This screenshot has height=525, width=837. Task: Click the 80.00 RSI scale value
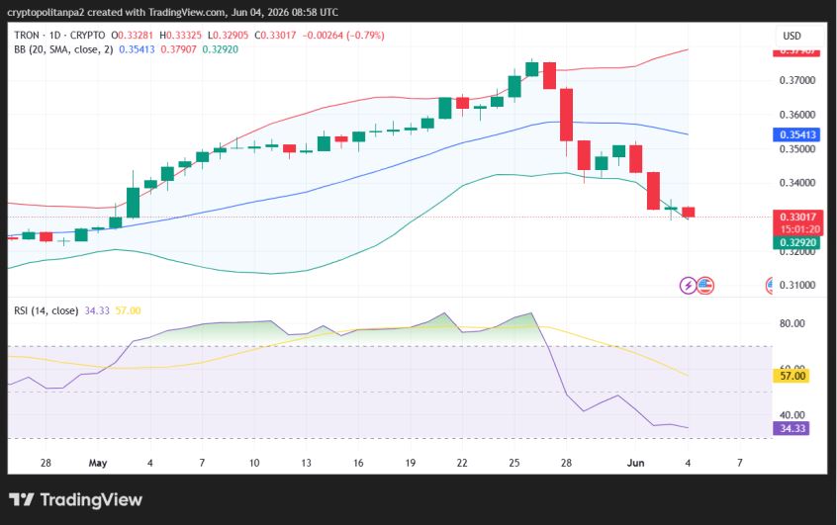[792, 323]
